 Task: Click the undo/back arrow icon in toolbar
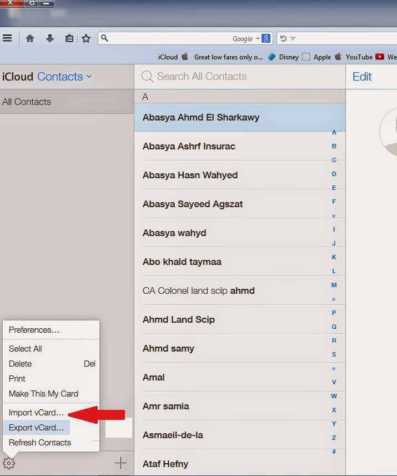point(283,38)
